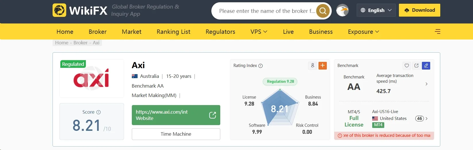Open the Market menu item
This screenshot has height=150, width=473.
tap(132, 32)
